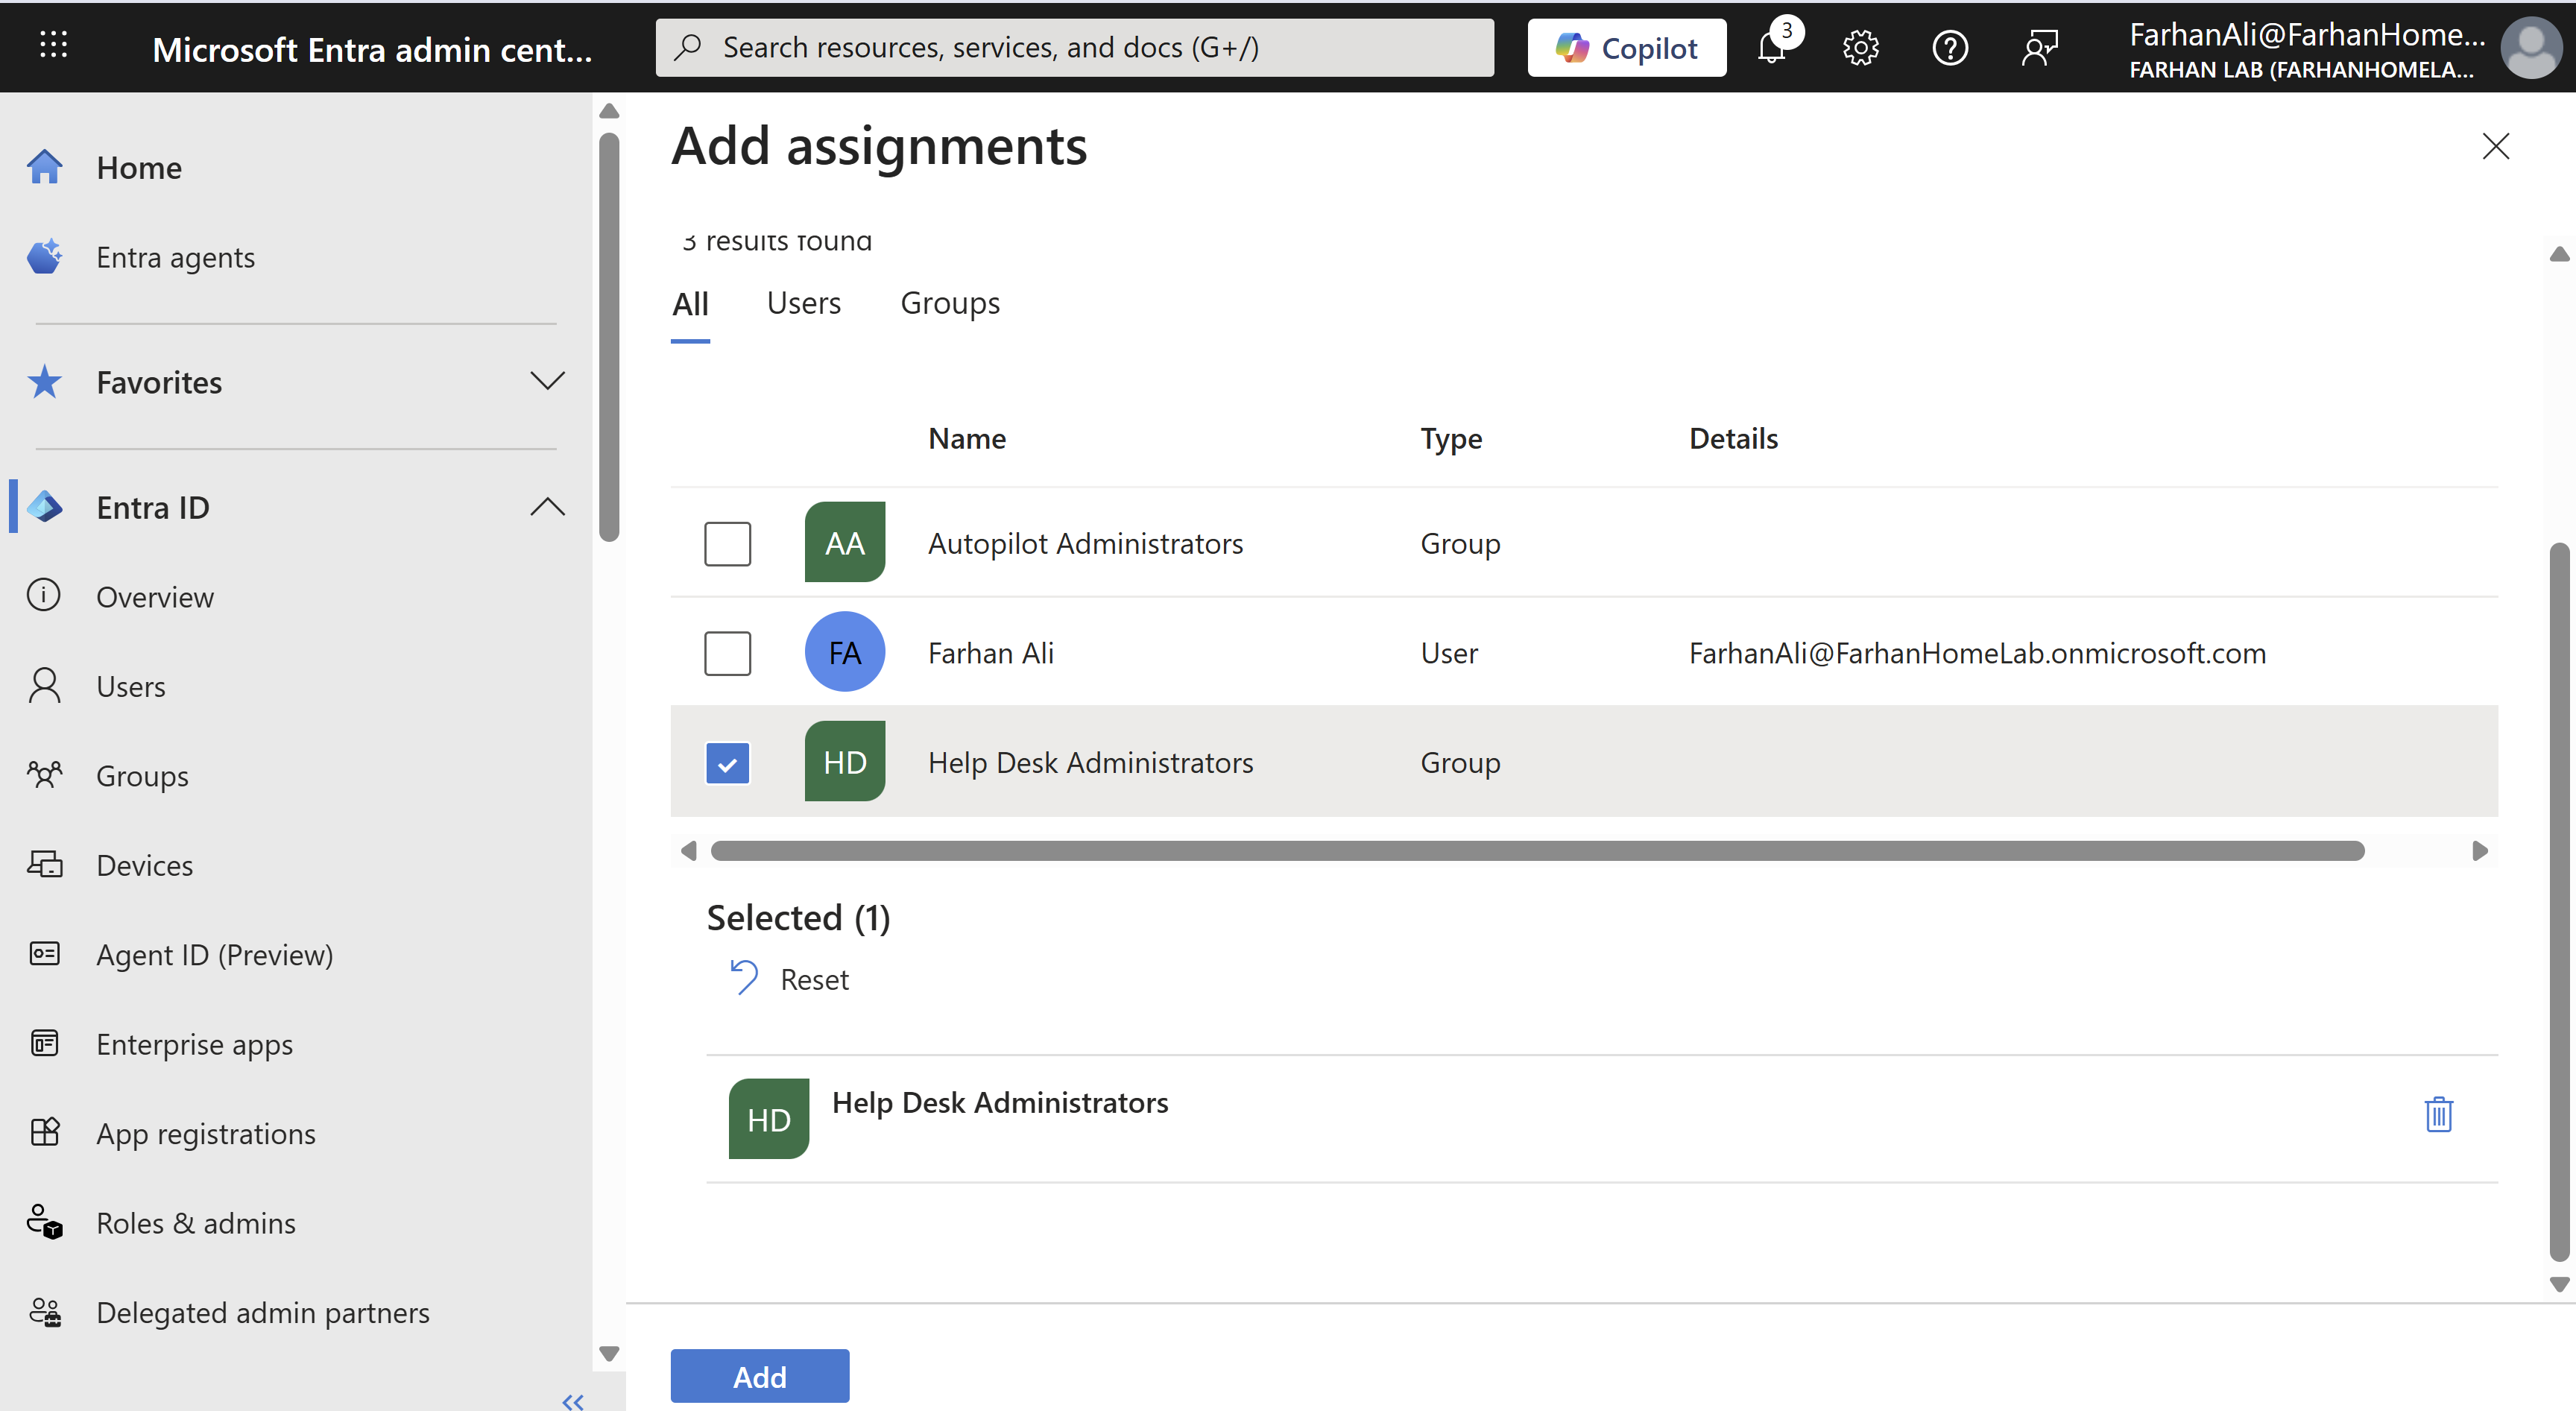Screen dimensions: 2576x1411
Task: Open the app launcher grid icon
Action: point(53,45)
